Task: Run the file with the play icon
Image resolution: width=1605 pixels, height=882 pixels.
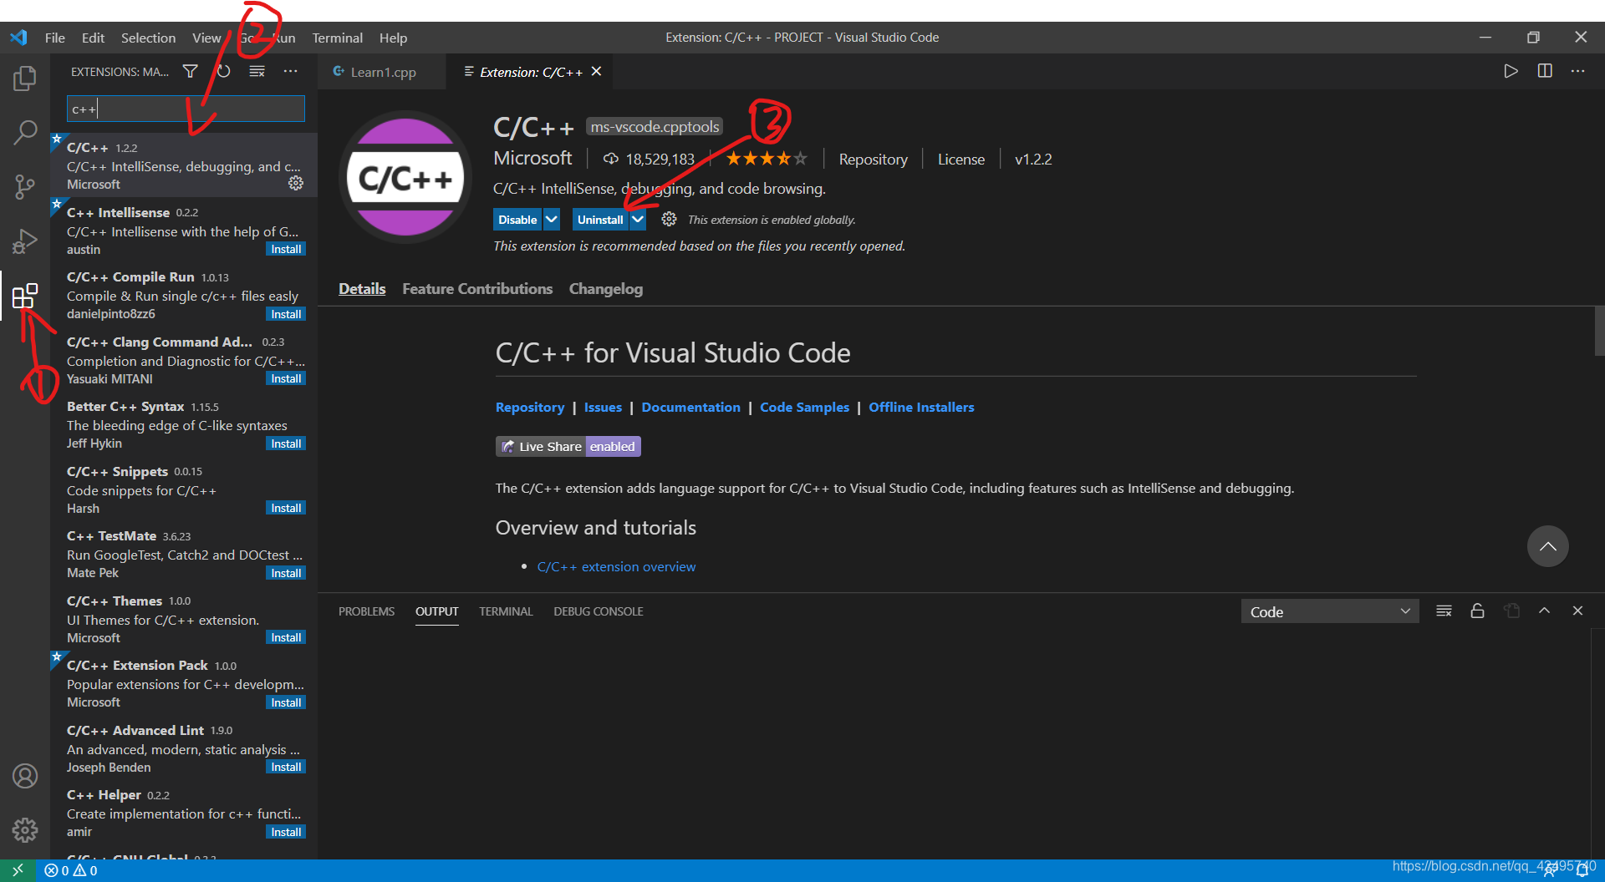Action: [1511, 72]
